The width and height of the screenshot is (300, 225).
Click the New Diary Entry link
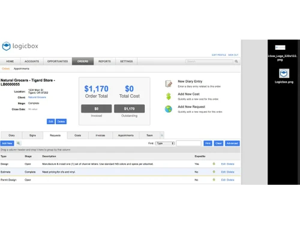(190, 82)
